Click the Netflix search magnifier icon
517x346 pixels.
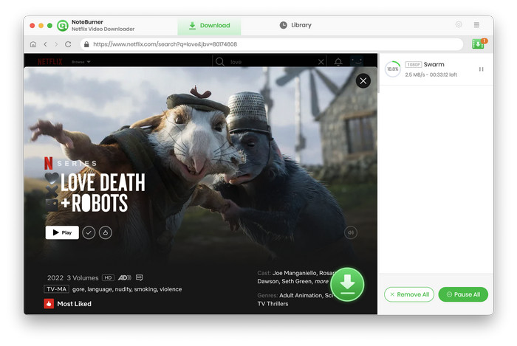pyautogui.click(x=220, y=61)
